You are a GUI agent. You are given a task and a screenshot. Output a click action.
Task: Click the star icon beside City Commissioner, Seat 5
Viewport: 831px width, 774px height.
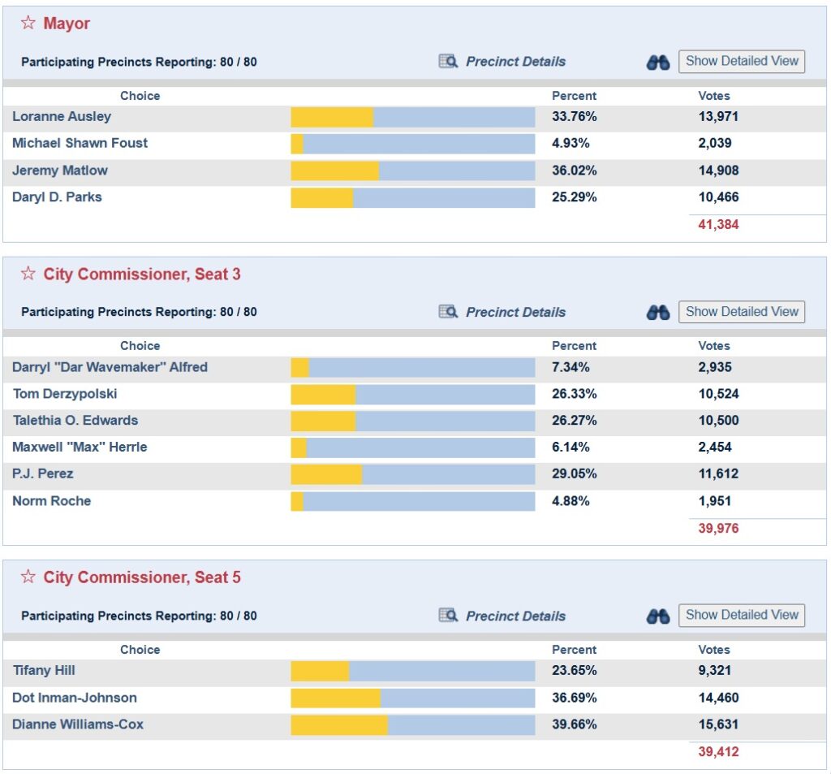coord(28,577)
